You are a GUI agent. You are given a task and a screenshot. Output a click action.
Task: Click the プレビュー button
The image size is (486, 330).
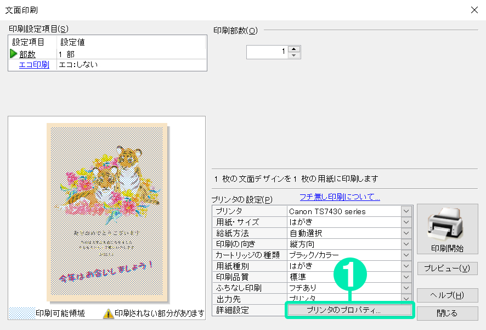pos(447,269)
